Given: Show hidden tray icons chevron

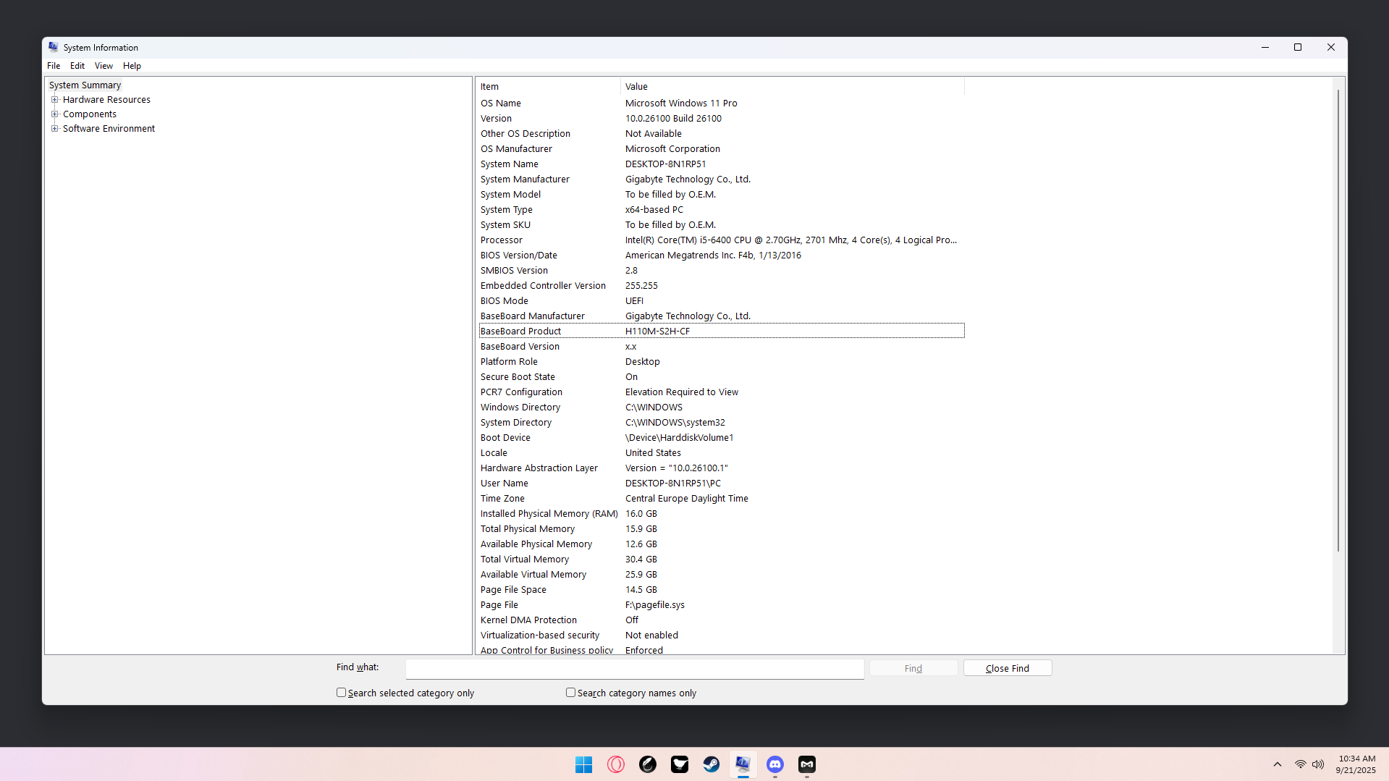Looking at the screenshot, I should [1278, 764].
